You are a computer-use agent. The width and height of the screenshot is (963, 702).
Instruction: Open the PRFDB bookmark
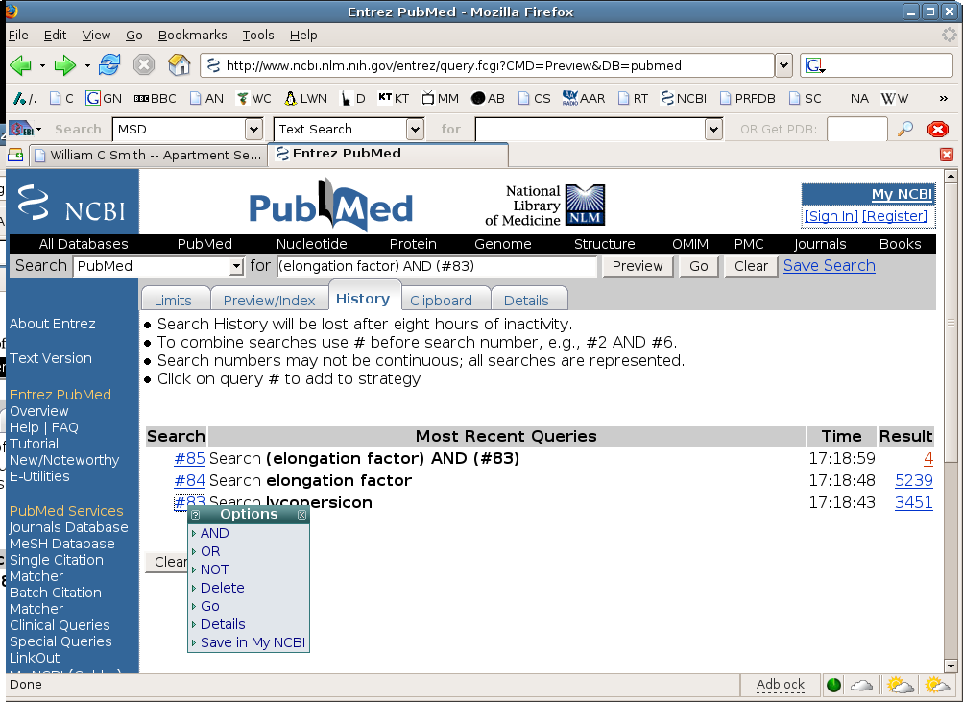click(x=747, y=98)
